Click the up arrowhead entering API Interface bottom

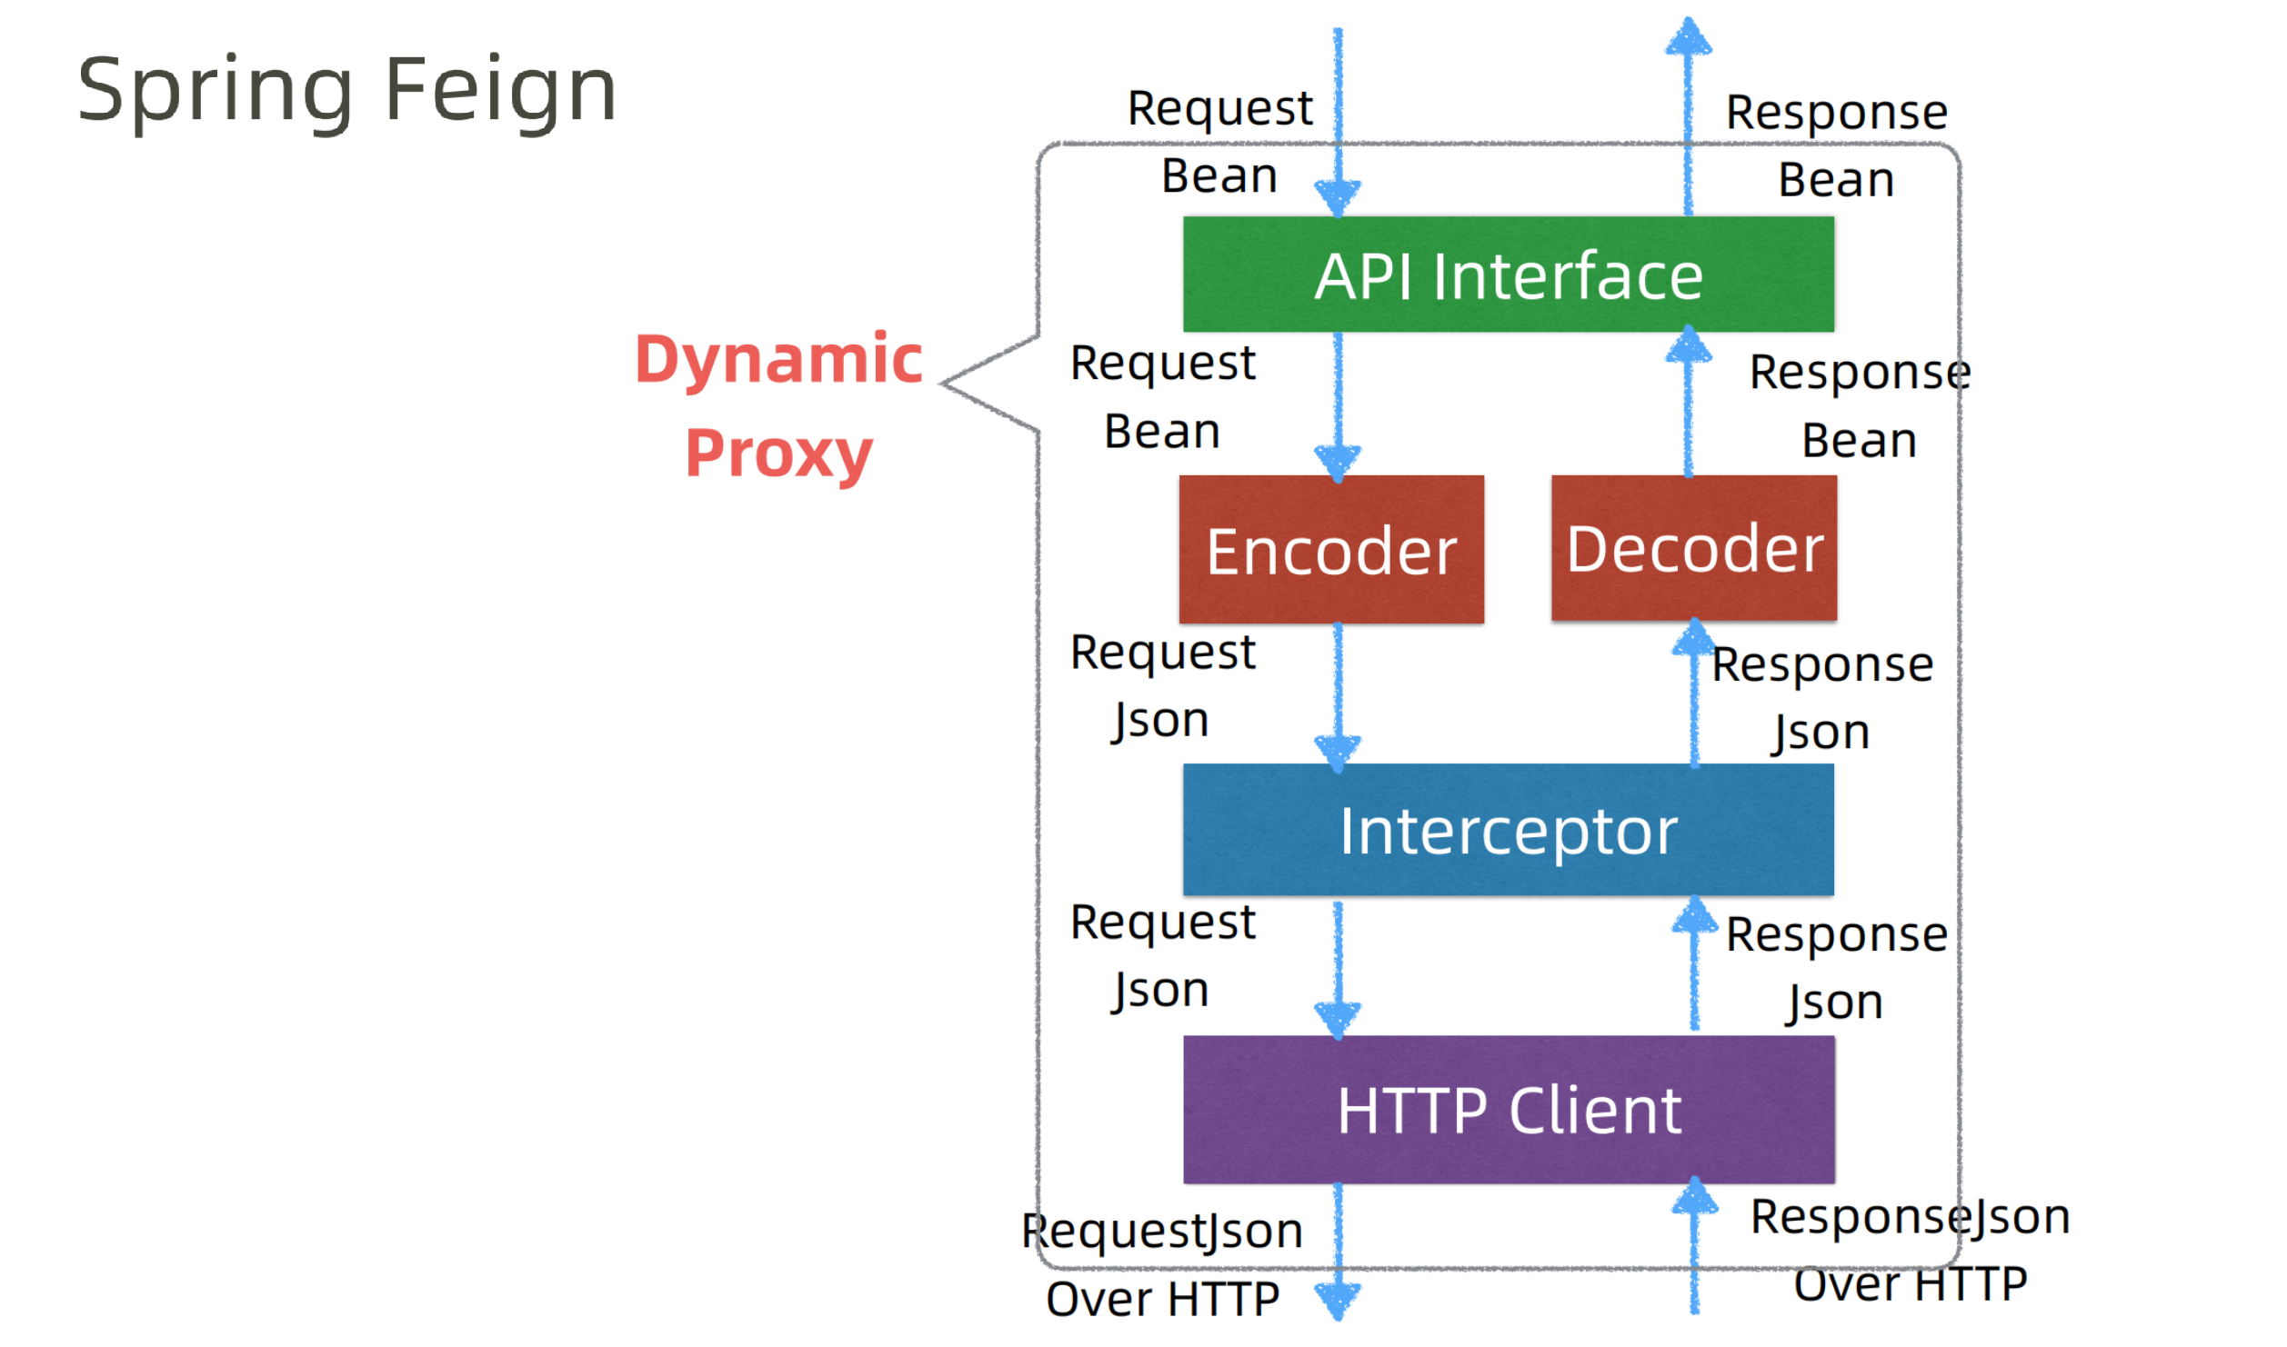[1688, 347]
